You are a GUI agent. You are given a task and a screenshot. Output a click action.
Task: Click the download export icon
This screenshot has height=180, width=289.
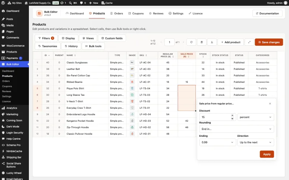[x=212, y=42]
